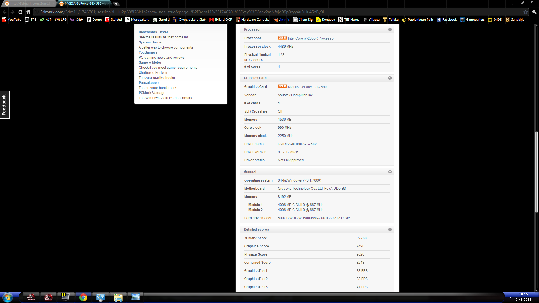Toggle SLI CrossFire off setting
539x303 pixels.
[280, 111]
